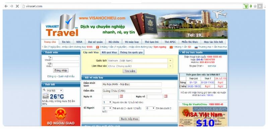Open the green shopping cart extension
Screen dimensions: 268x129
[x=246, y=6]
